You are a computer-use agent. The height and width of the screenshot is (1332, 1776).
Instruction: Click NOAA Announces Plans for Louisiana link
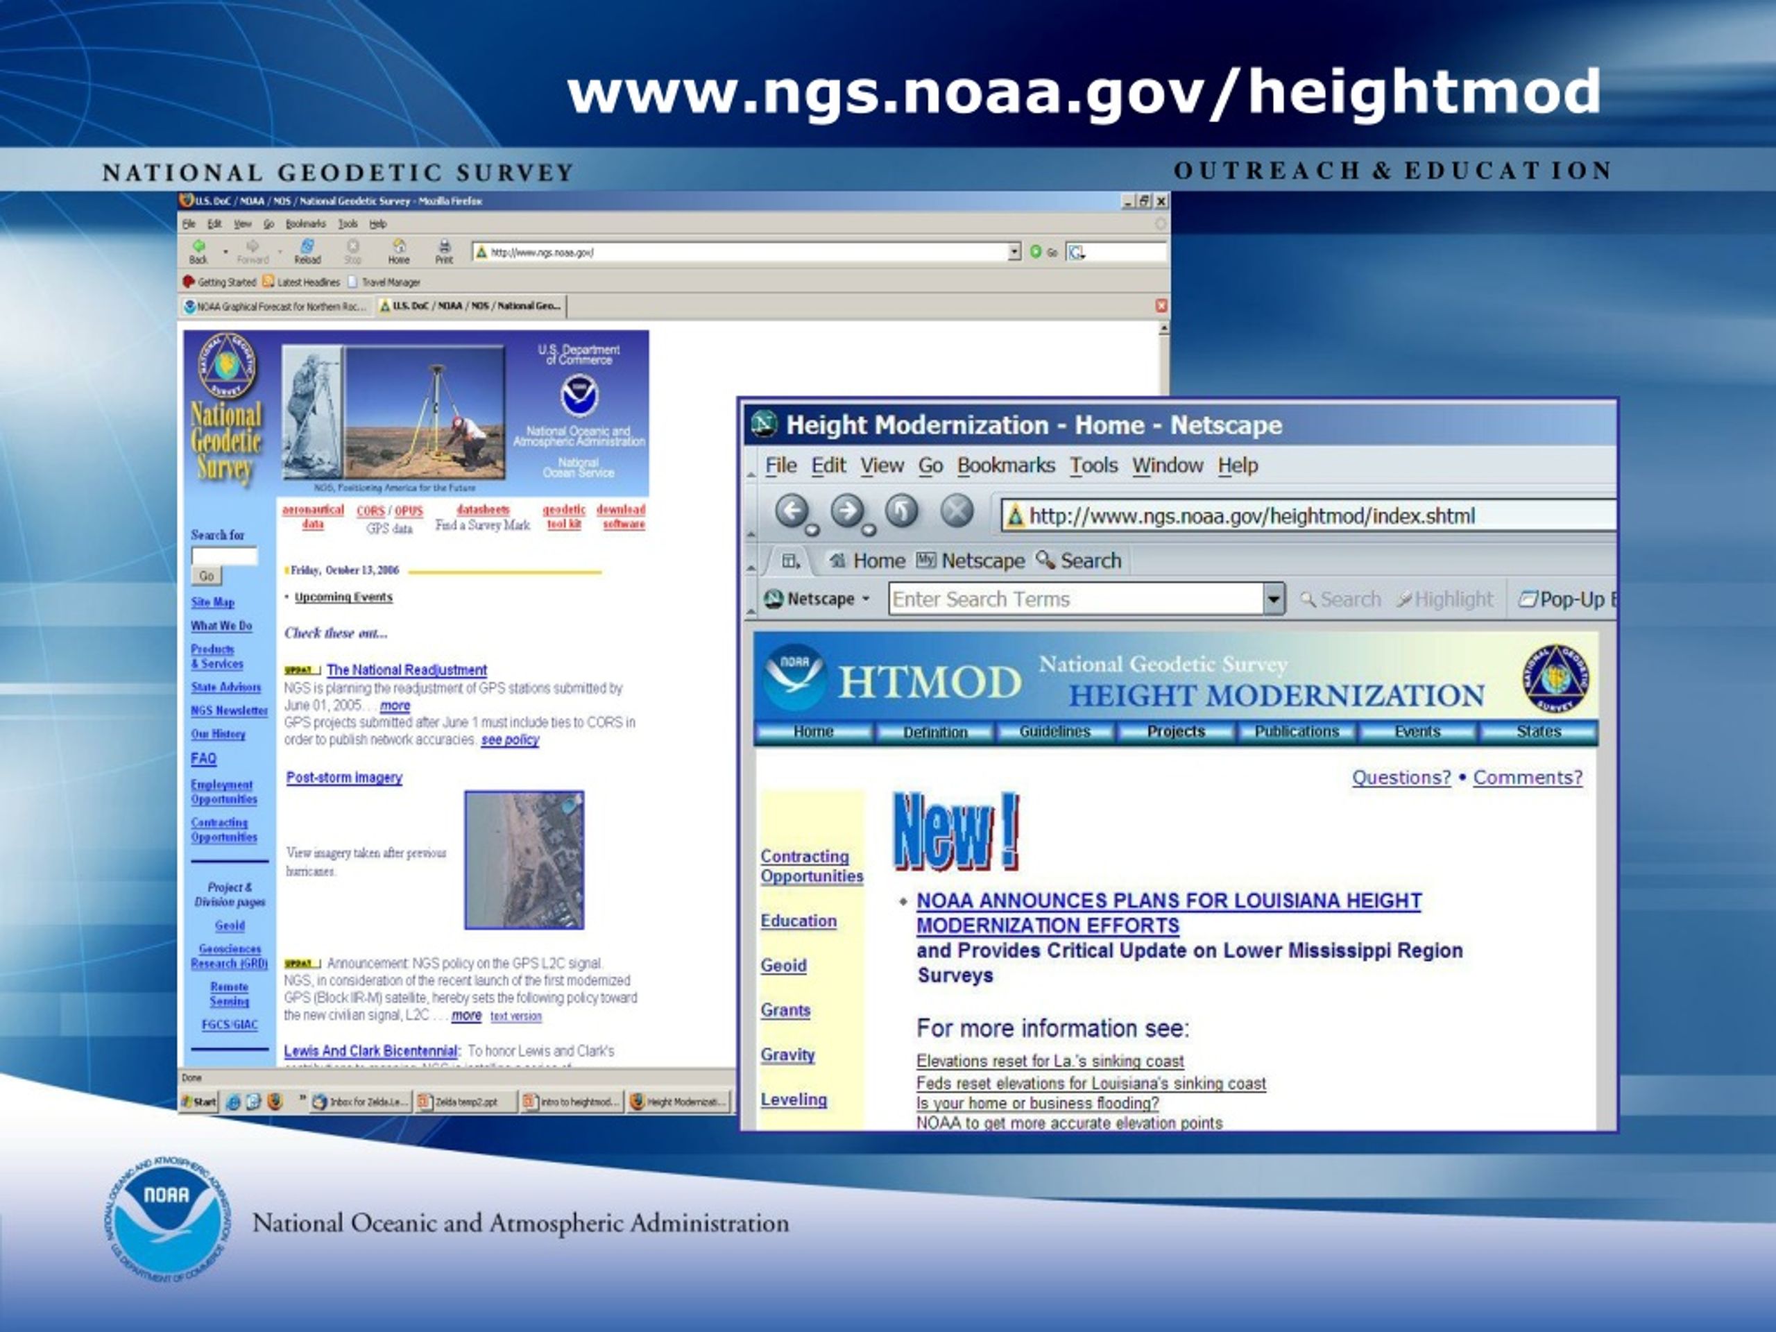[x=1169, y=913]
